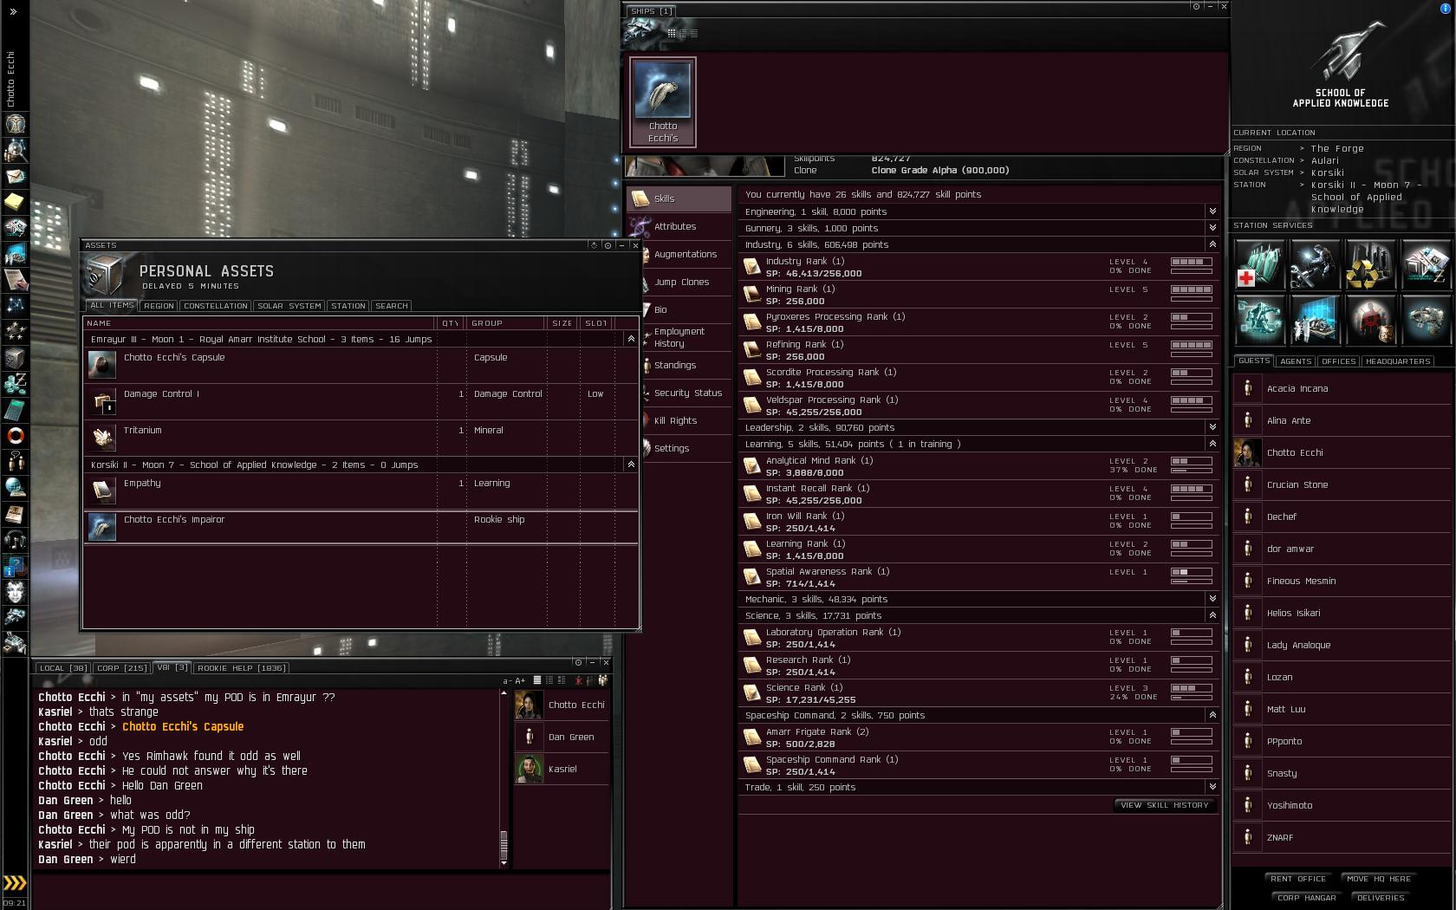1456x910 pixels.
Task: Click the Veldspar Processing skill level bar
Action: coord(1192,400)
